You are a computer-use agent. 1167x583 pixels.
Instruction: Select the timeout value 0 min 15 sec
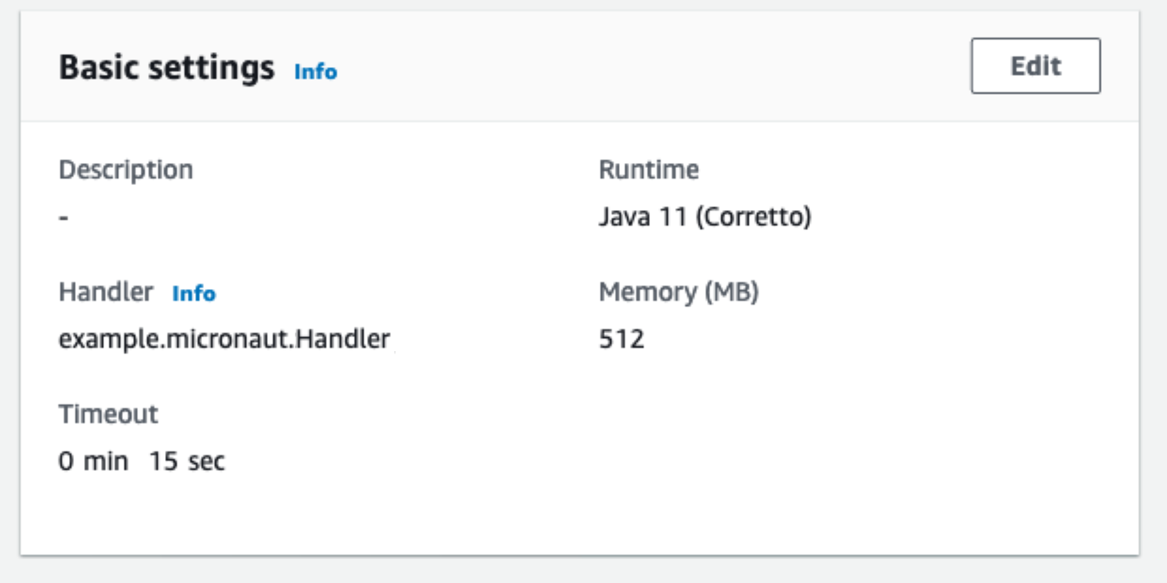(142, 461)
